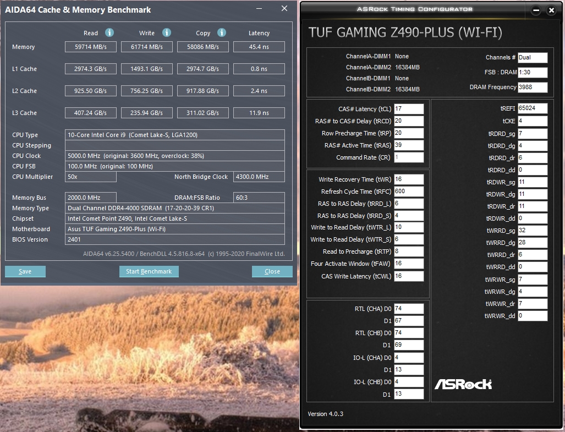Click the CPU Clock 5000.0 MHz field

pyautogui.click(x=175, y=156)
